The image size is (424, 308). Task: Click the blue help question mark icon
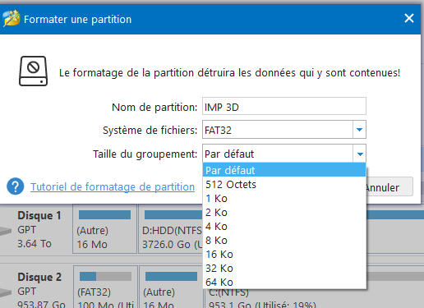[16, 186]
